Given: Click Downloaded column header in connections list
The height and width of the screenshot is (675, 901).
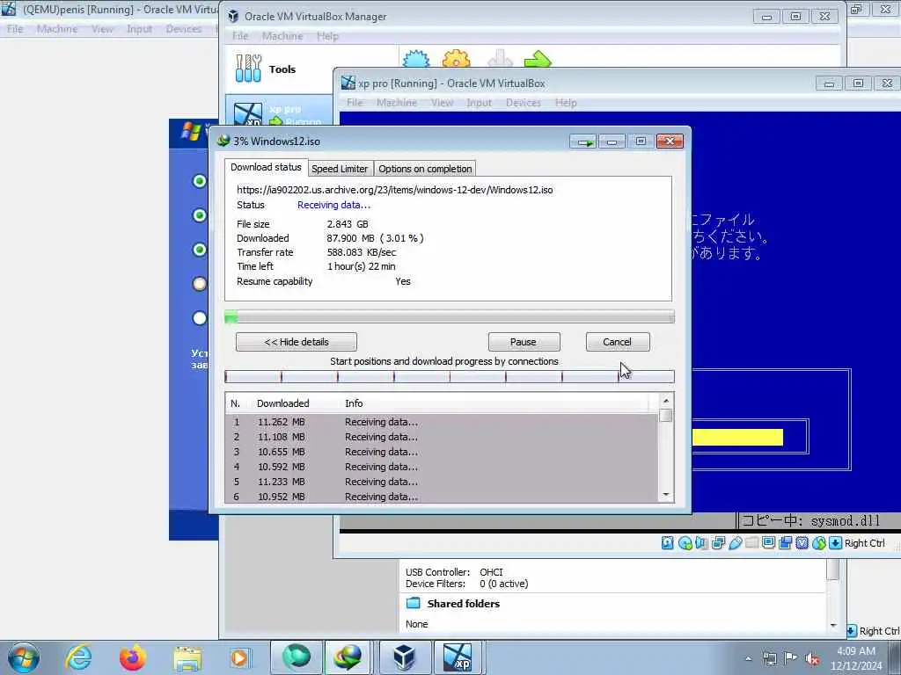Looking at the screenshot, I should [282, 403].
